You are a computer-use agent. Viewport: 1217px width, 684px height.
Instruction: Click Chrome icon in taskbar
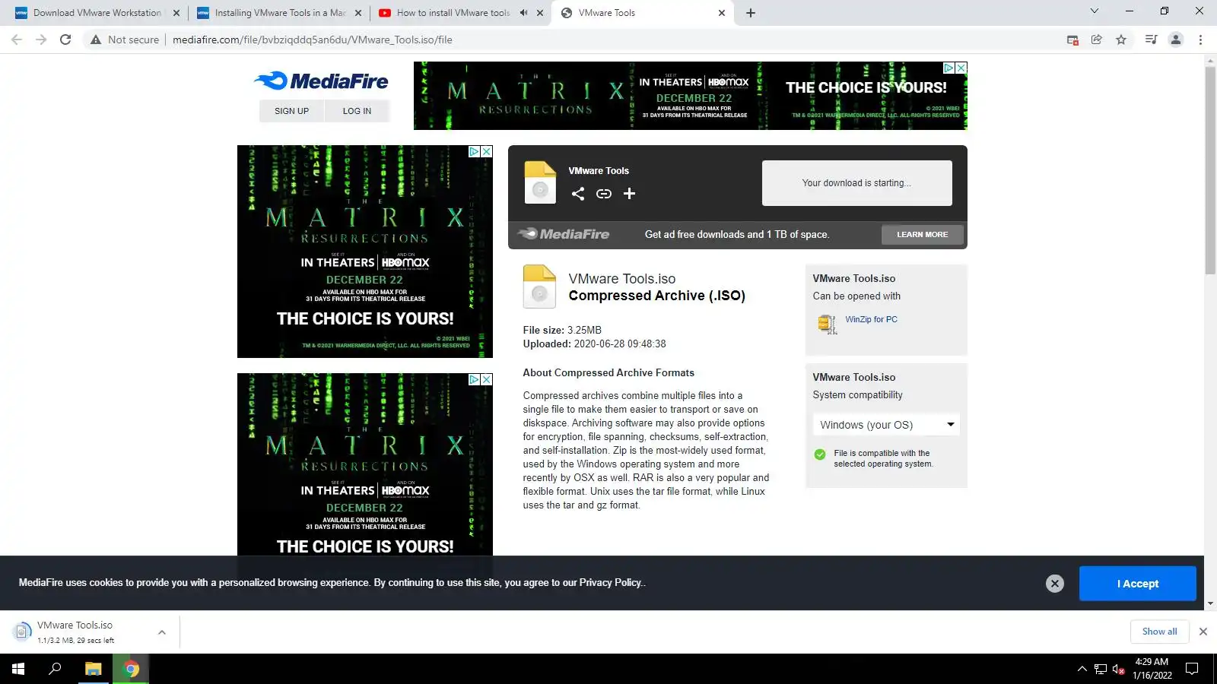pos(131,669)
